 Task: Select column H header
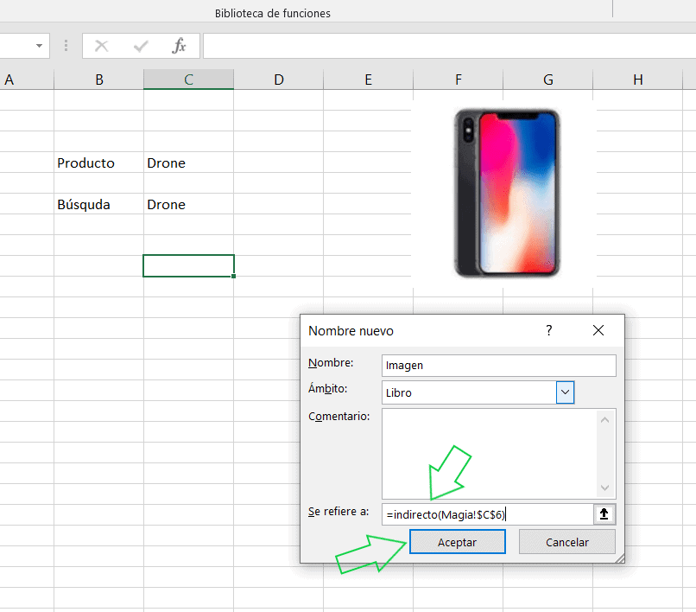638,80
